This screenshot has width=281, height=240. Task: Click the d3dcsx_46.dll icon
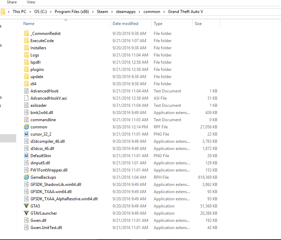[26, 148]
